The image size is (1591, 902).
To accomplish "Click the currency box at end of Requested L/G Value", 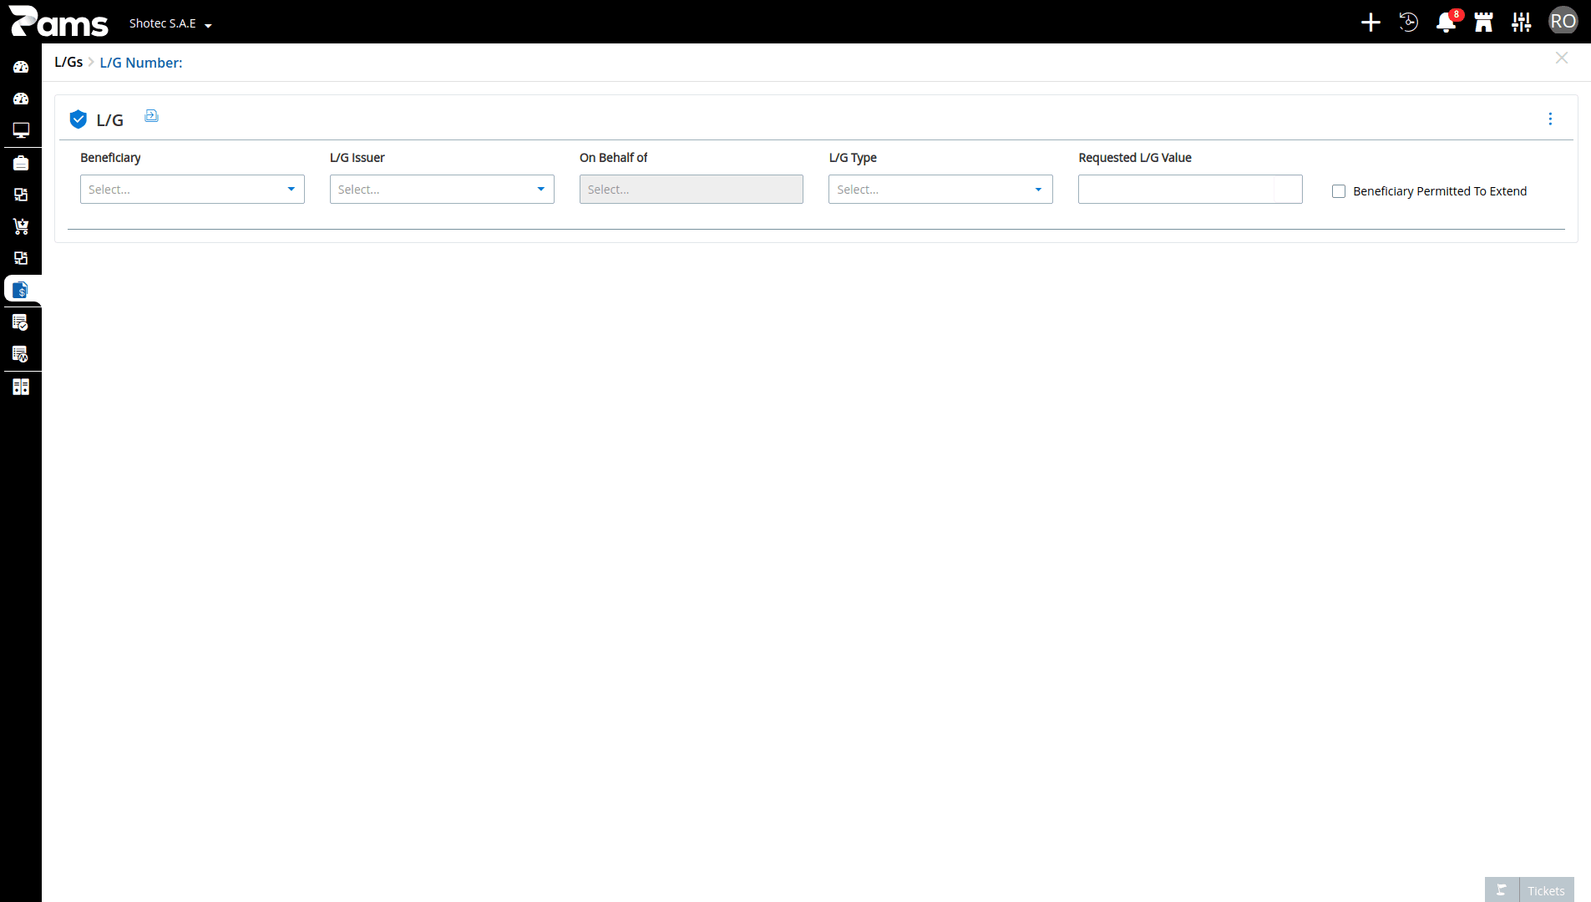I will tap(1289, 190).
